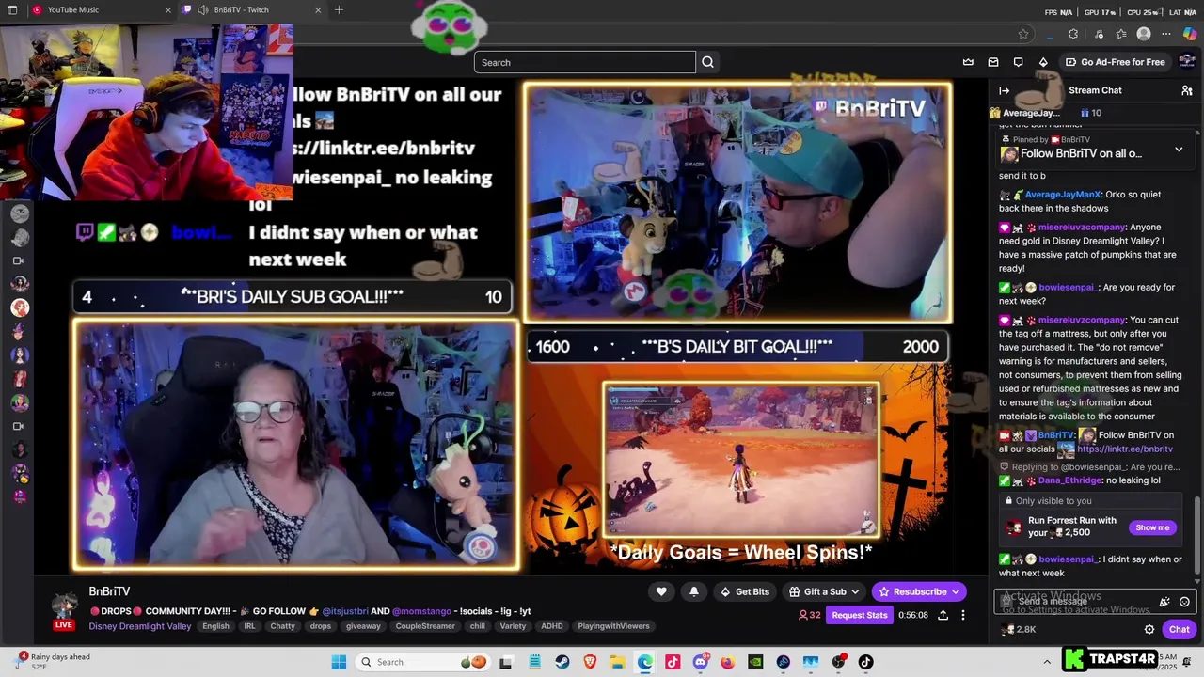Click the Get Bits button
This screenshot has height=677, width=1204.
coord(744,591)
